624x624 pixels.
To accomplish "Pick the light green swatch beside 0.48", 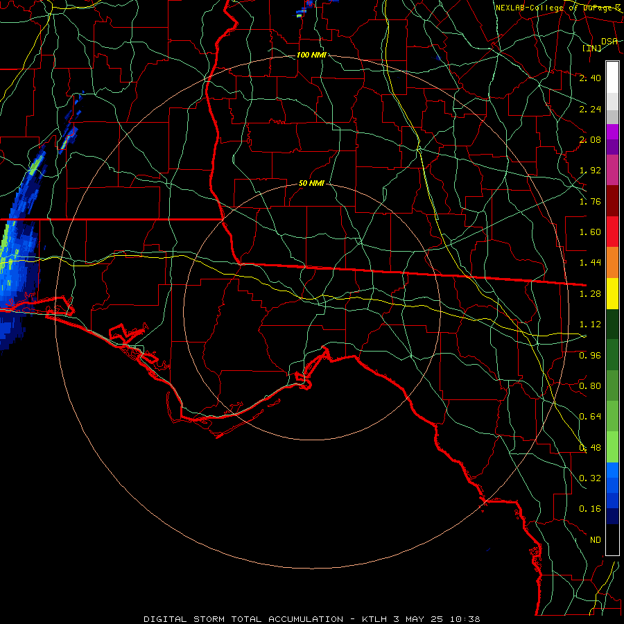I will click(612, 447).
